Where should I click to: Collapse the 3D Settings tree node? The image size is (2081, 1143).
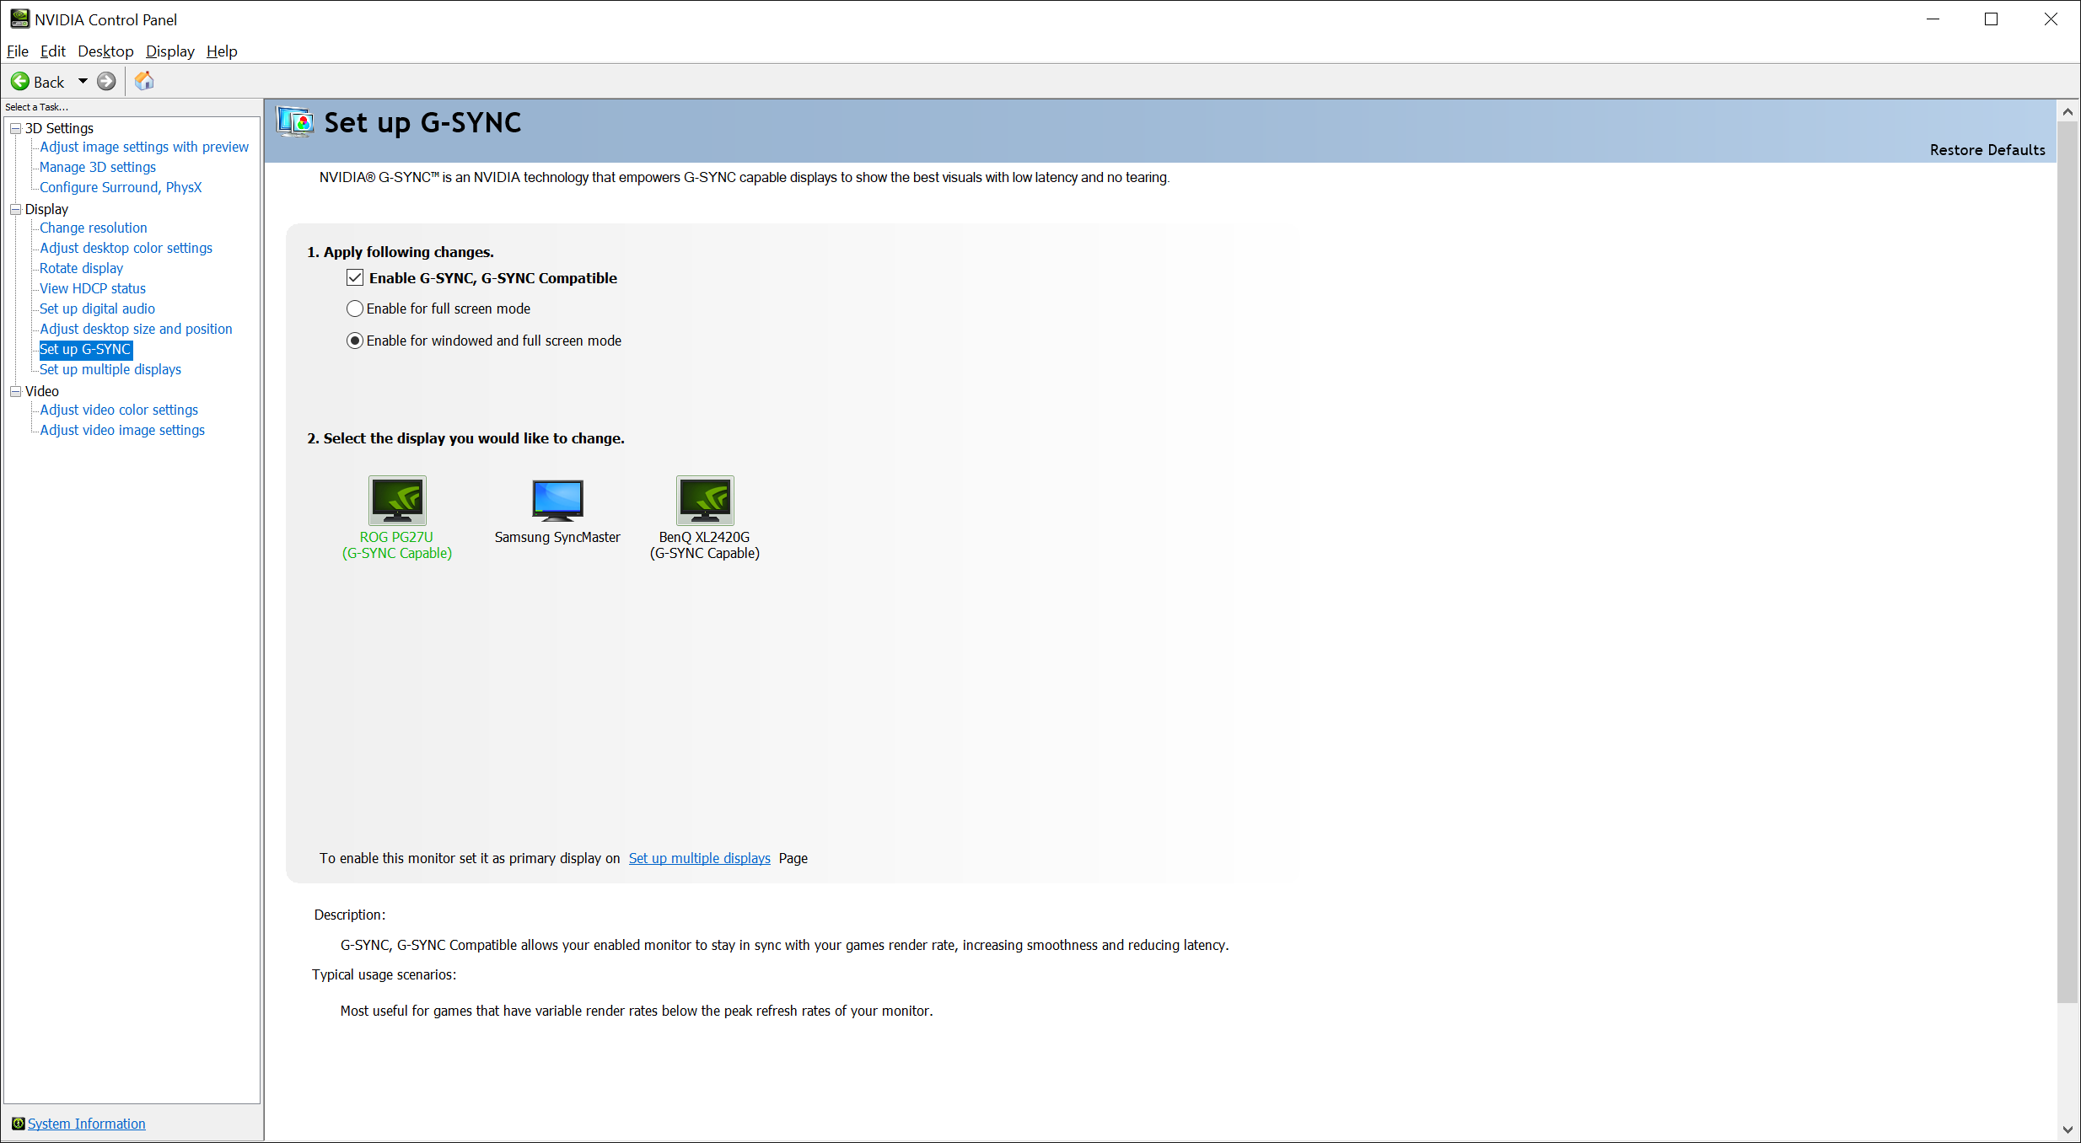pyautogui.click(x=15, y=128)
